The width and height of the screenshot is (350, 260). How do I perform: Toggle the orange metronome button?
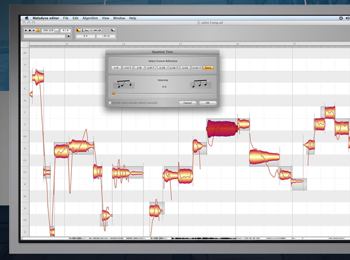tap(38, 30)
